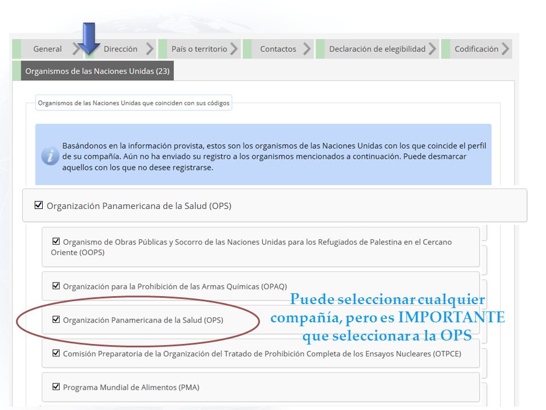This screenshot has height=410, width=546.
Task: Open the Codificación tab
Action: (x=476, y=49)
